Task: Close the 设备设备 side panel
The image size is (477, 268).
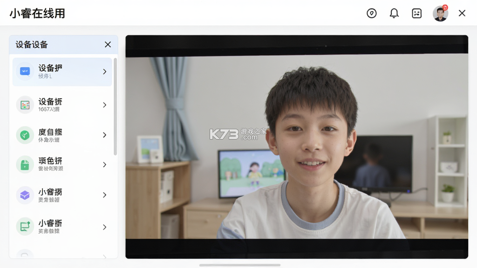Action: coord(108,45)
